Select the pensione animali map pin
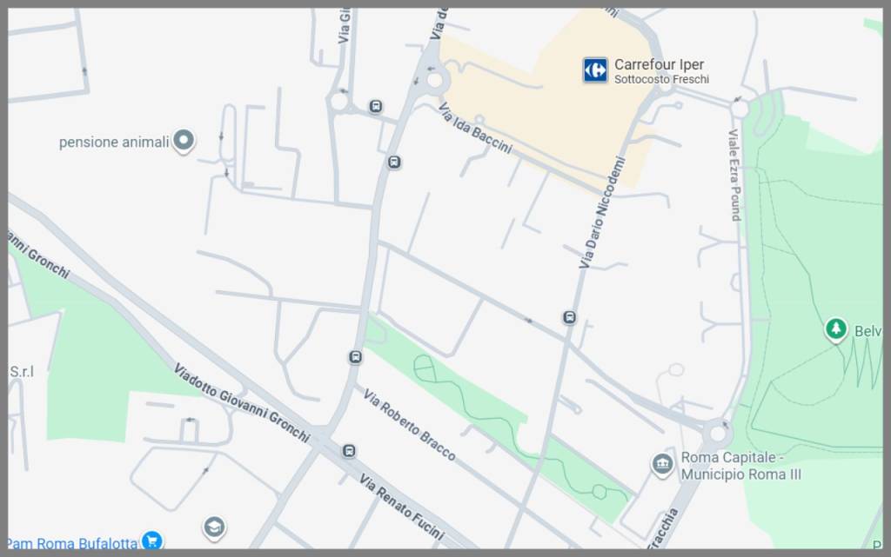This screenshot has width=891, height=557. [x=184, y=140]
